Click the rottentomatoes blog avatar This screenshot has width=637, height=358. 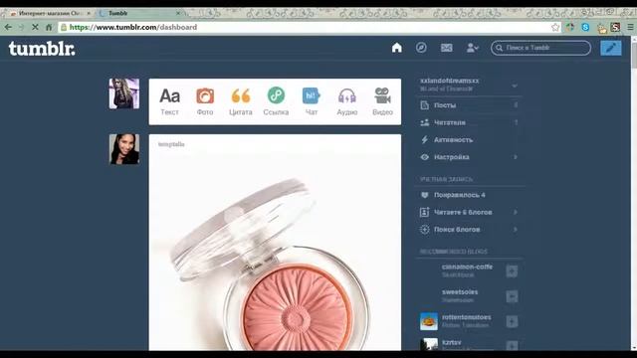tap(429, 321)
